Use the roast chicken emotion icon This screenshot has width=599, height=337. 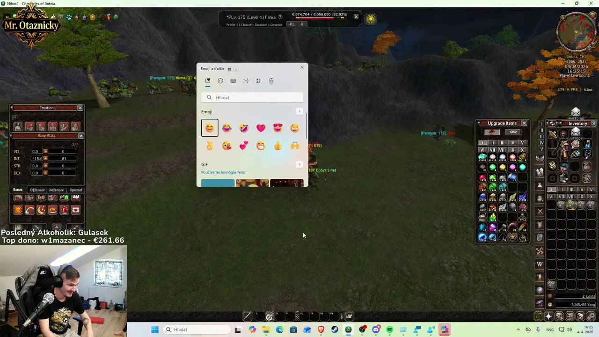coord(52,210)
